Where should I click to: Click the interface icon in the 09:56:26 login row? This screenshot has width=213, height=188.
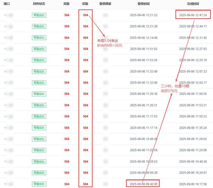click(x=5, y=173)
